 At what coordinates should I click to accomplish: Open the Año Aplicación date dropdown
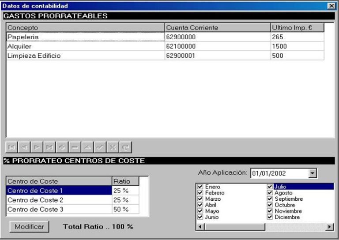click(x=313, y=173)
